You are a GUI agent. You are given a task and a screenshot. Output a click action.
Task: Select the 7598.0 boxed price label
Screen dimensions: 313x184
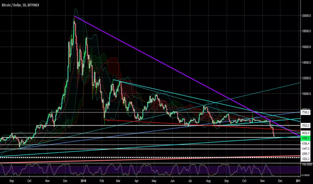point(305,112)
